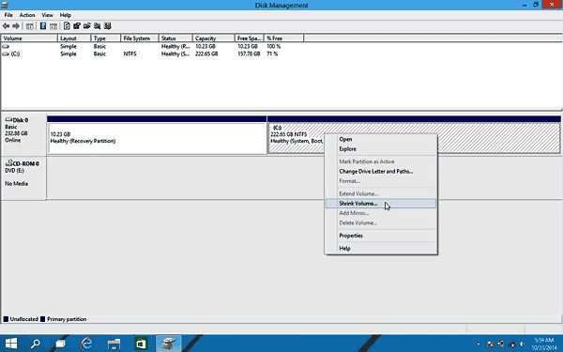Select the CD-ROM 0 DVD (E:) panel
The width and height of the screenshot is (563, 352).
click(23, 177)
